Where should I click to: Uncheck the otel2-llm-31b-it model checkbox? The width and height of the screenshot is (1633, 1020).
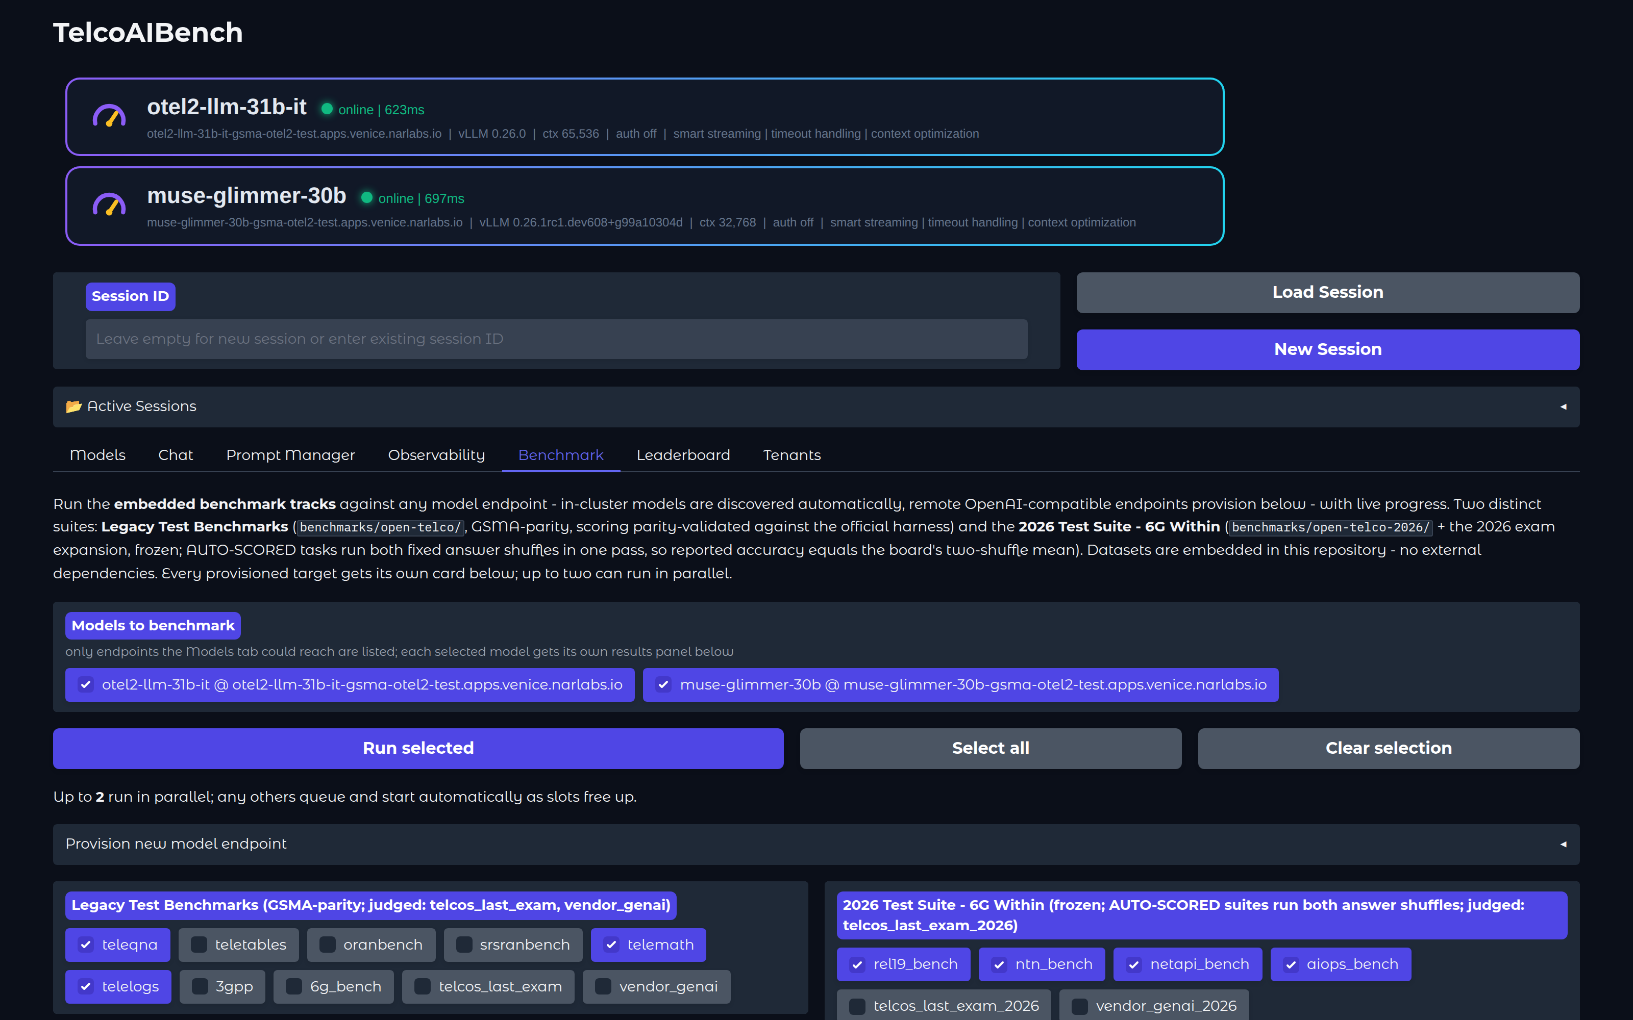[86, 685]
